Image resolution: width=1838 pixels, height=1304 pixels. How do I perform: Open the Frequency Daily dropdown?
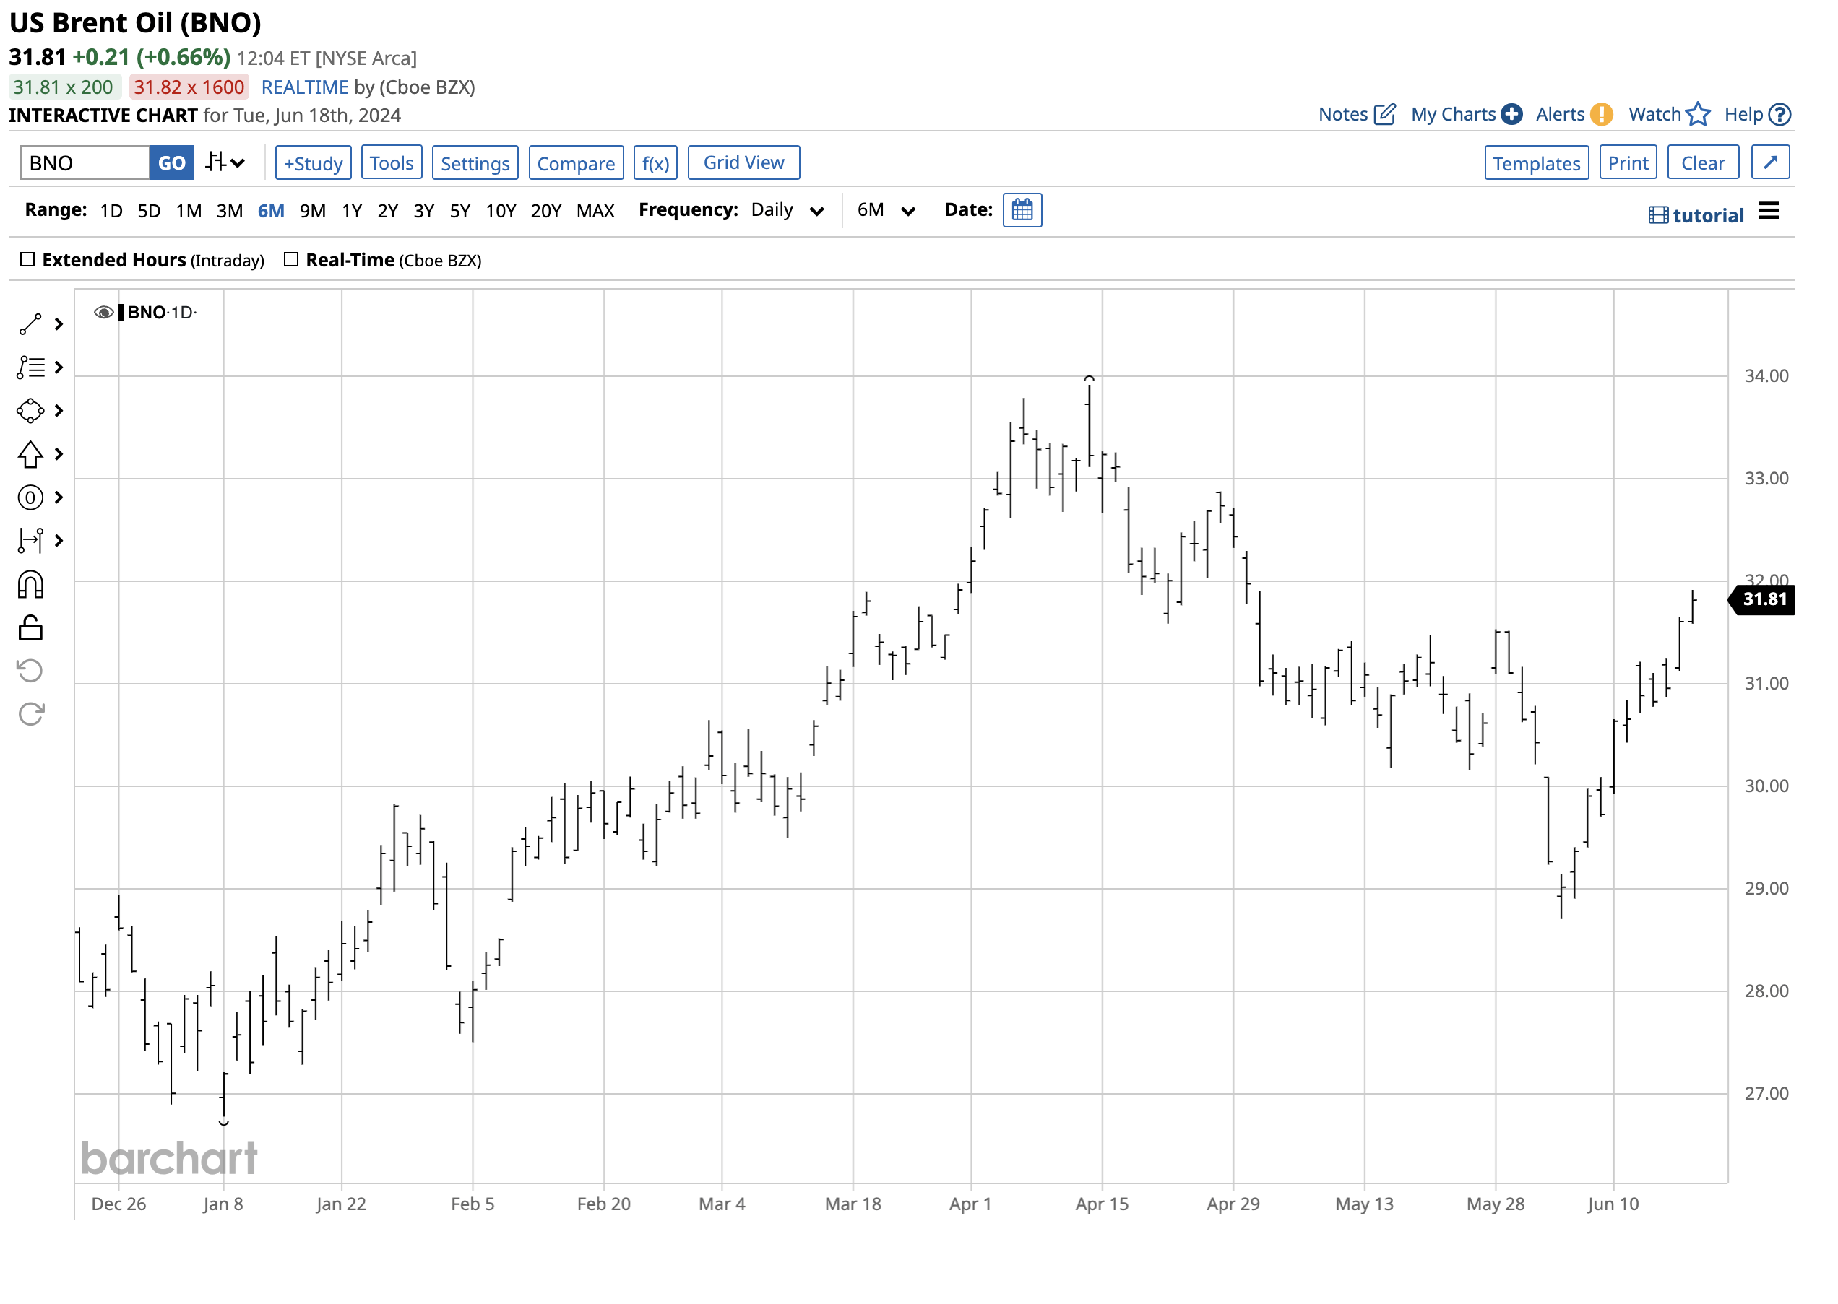787,210
